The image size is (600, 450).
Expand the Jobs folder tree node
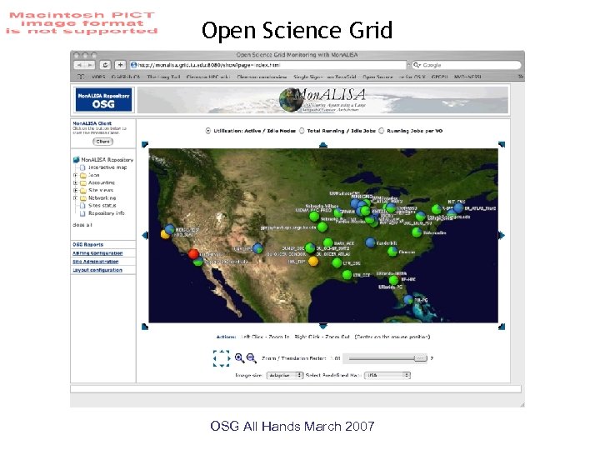[76, 175]
